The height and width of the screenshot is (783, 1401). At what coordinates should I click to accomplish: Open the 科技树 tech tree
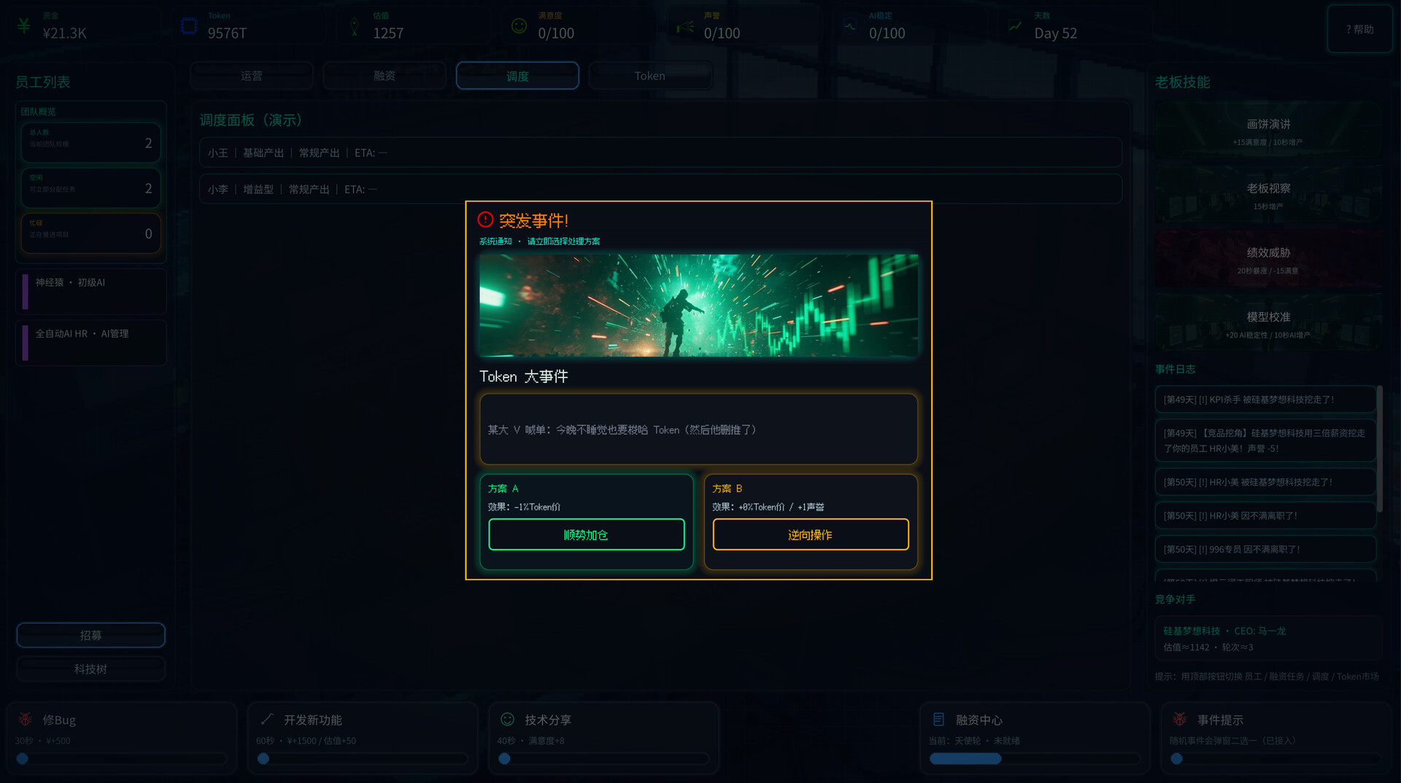[90, 669]
